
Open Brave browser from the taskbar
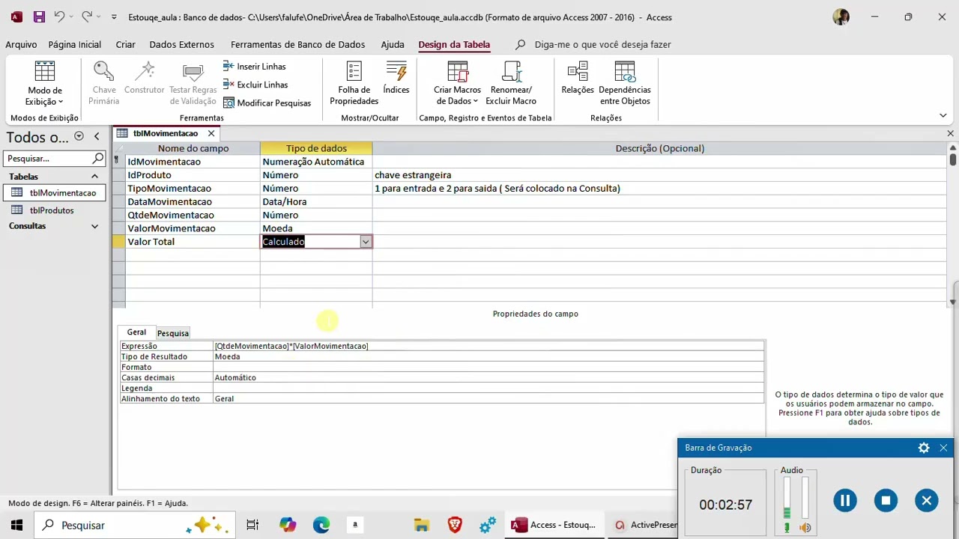point(455,525)
